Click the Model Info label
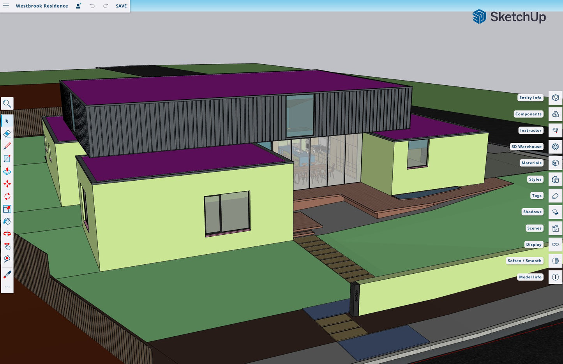563x364 pixels. 530,277
